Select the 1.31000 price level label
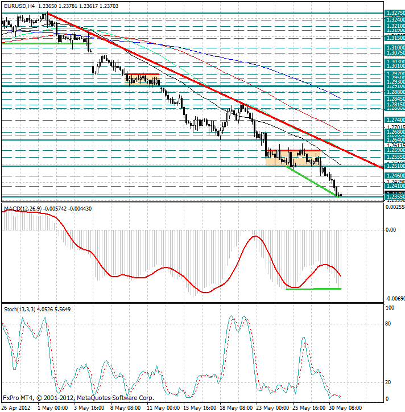 pyautogui.click(x=395, y=48)
